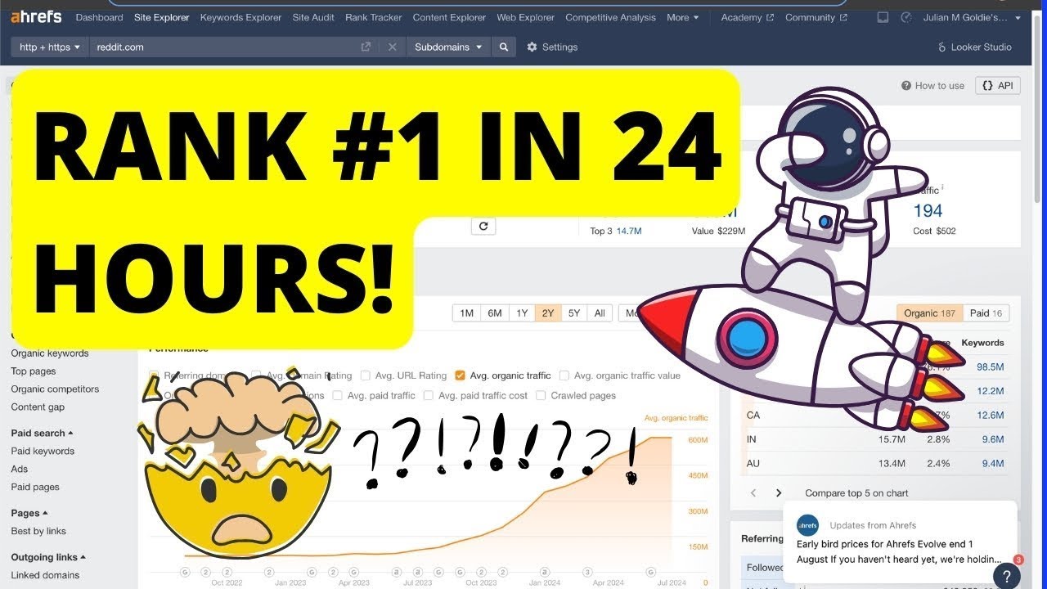Run the search with magnifier icon
This screenshot has width=1047, height=589.
tap(504, 47)
